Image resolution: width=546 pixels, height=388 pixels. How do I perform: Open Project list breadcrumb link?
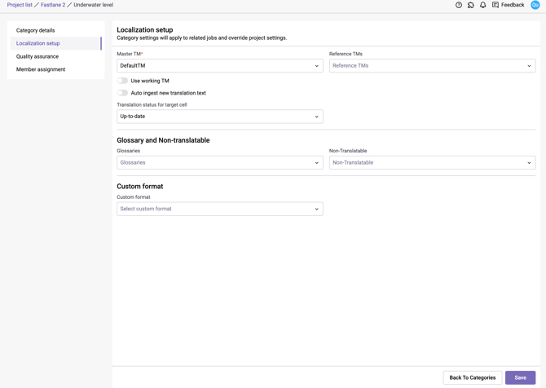(20, 5)
